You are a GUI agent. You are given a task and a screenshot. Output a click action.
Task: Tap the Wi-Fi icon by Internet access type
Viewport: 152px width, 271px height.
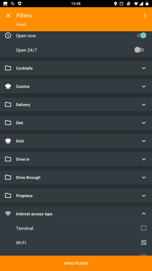[8, 214]
